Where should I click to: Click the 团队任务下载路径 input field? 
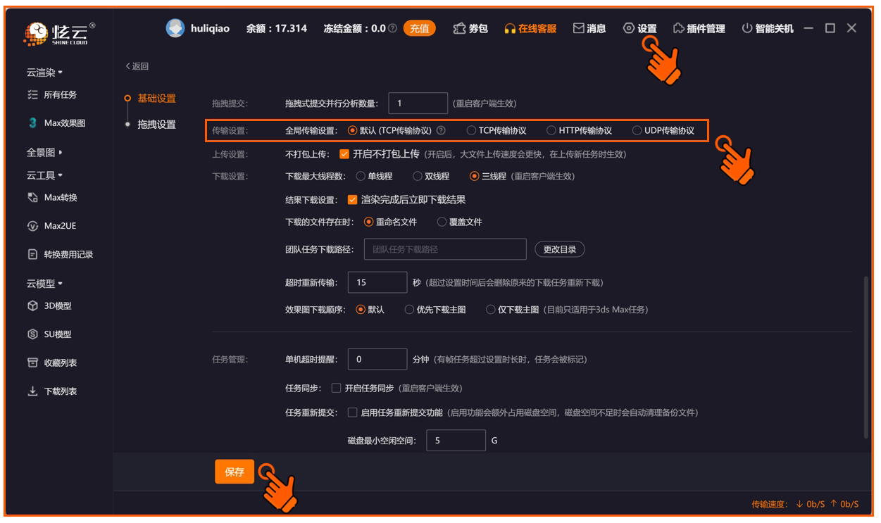tap(445, 249)
